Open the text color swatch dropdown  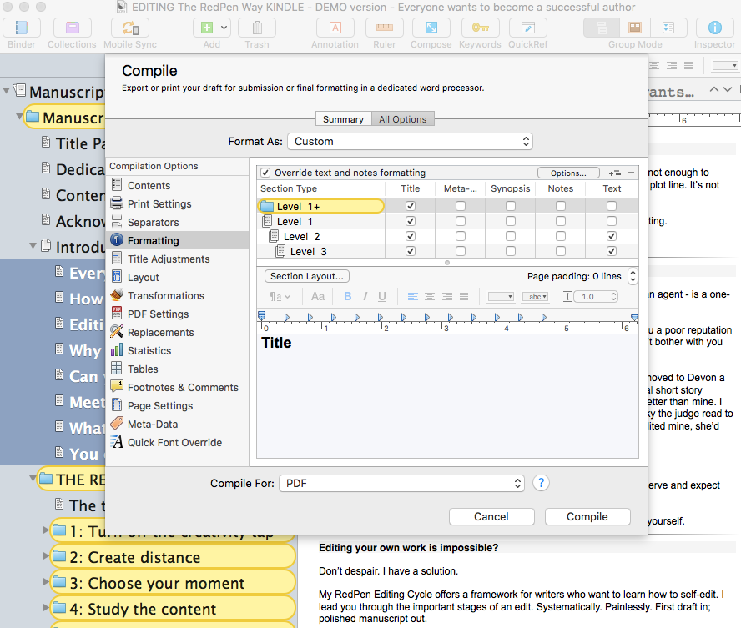coord(501,297)
